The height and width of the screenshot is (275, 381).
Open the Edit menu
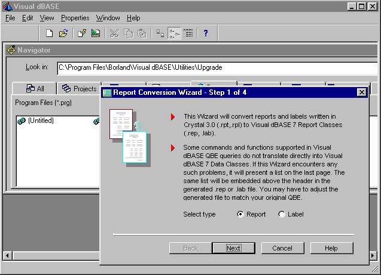[x=28, y=18]
